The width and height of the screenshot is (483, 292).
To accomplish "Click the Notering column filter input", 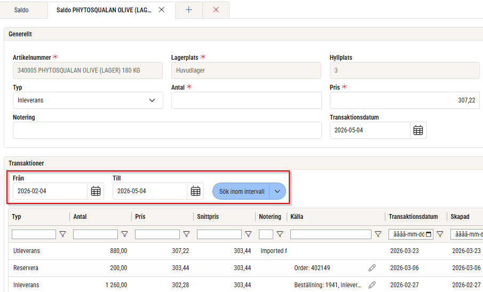I will [266, 234].
